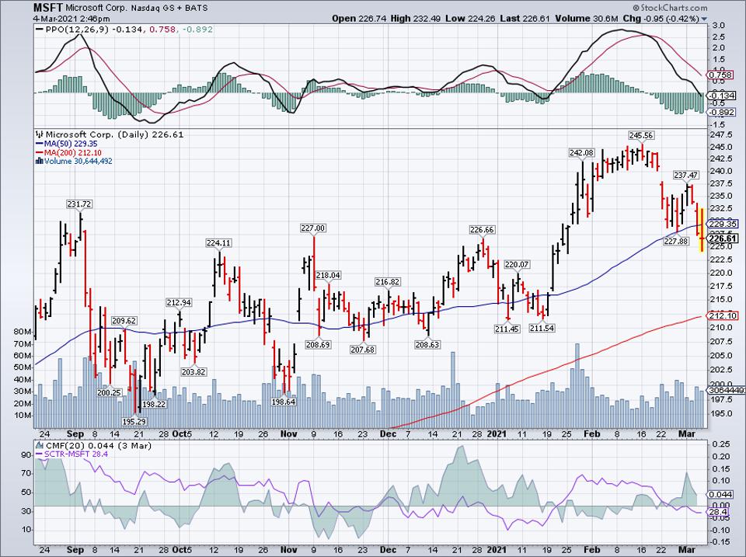Click the 28.4 SCTR axis tag
This screenshot has height=557, width=746.
[719, 512]
